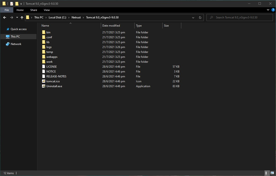This screenshot has width=276, height=176.
Task: Click the folder icon in address bar
Action: click(28, 18)
